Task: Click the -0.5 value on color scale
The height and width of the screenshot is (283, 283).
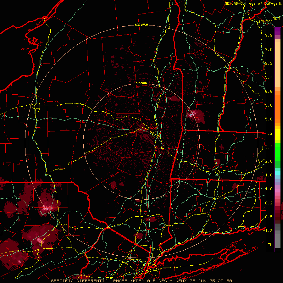Action: click(268, 217)
